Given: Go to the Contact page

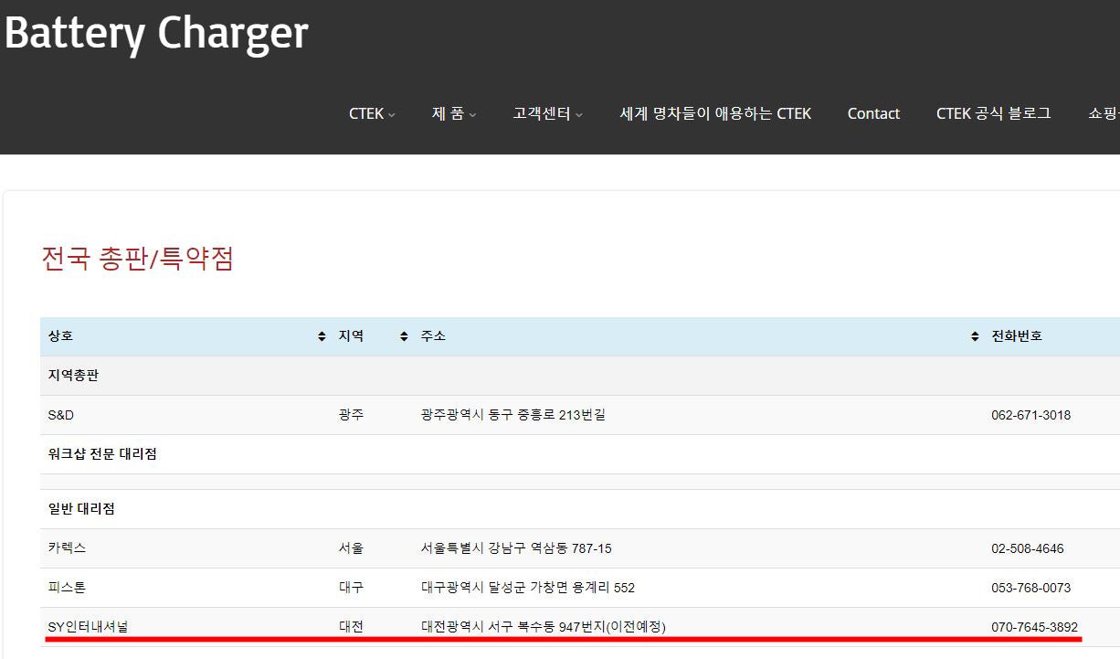Looking at the screenshot, I should [873, 113].
